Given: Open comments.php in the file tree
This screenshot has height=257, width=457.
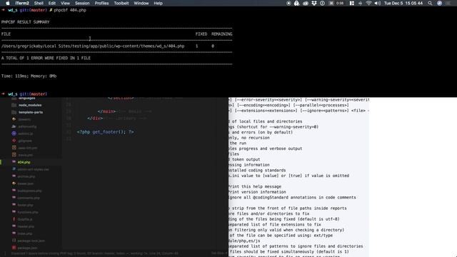Looking at the screenshot, I should pos(29,198).
